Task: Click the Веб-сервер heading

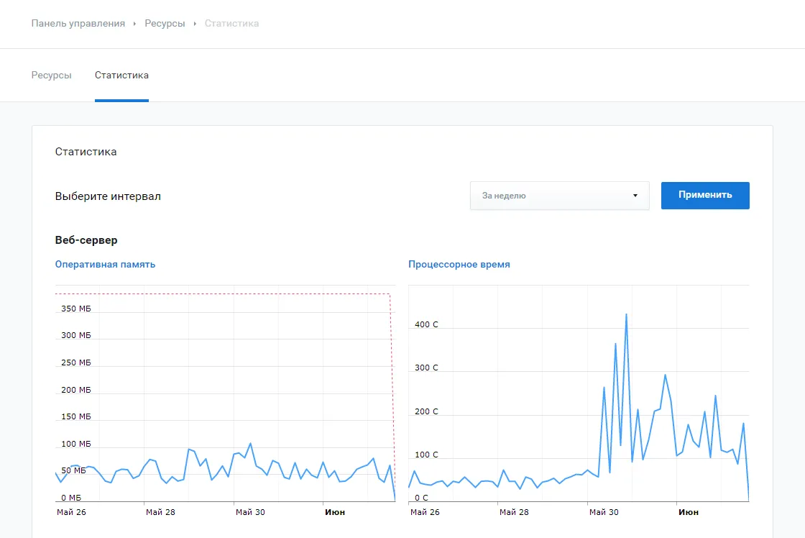Action: click(86, 240)
